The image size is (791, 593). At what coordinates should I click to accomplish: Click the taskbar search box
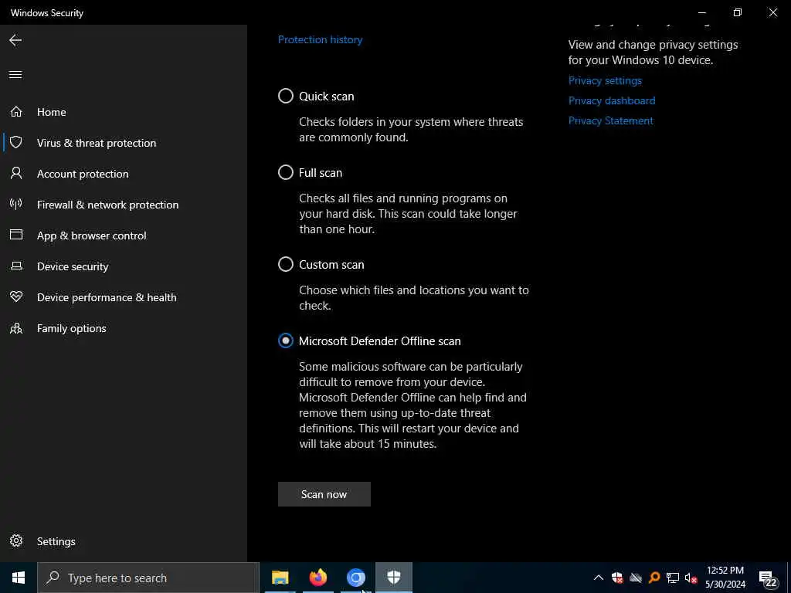click(148, 578)
